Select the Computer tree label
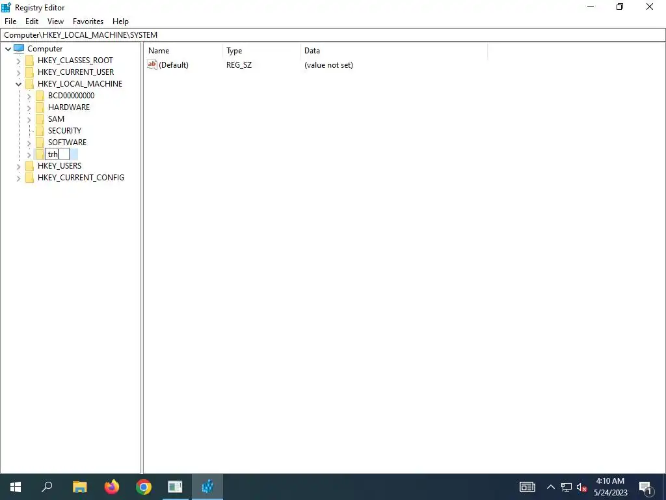This screenshot has width=666, height=500. pyautogui.click(x=45, y=48)
